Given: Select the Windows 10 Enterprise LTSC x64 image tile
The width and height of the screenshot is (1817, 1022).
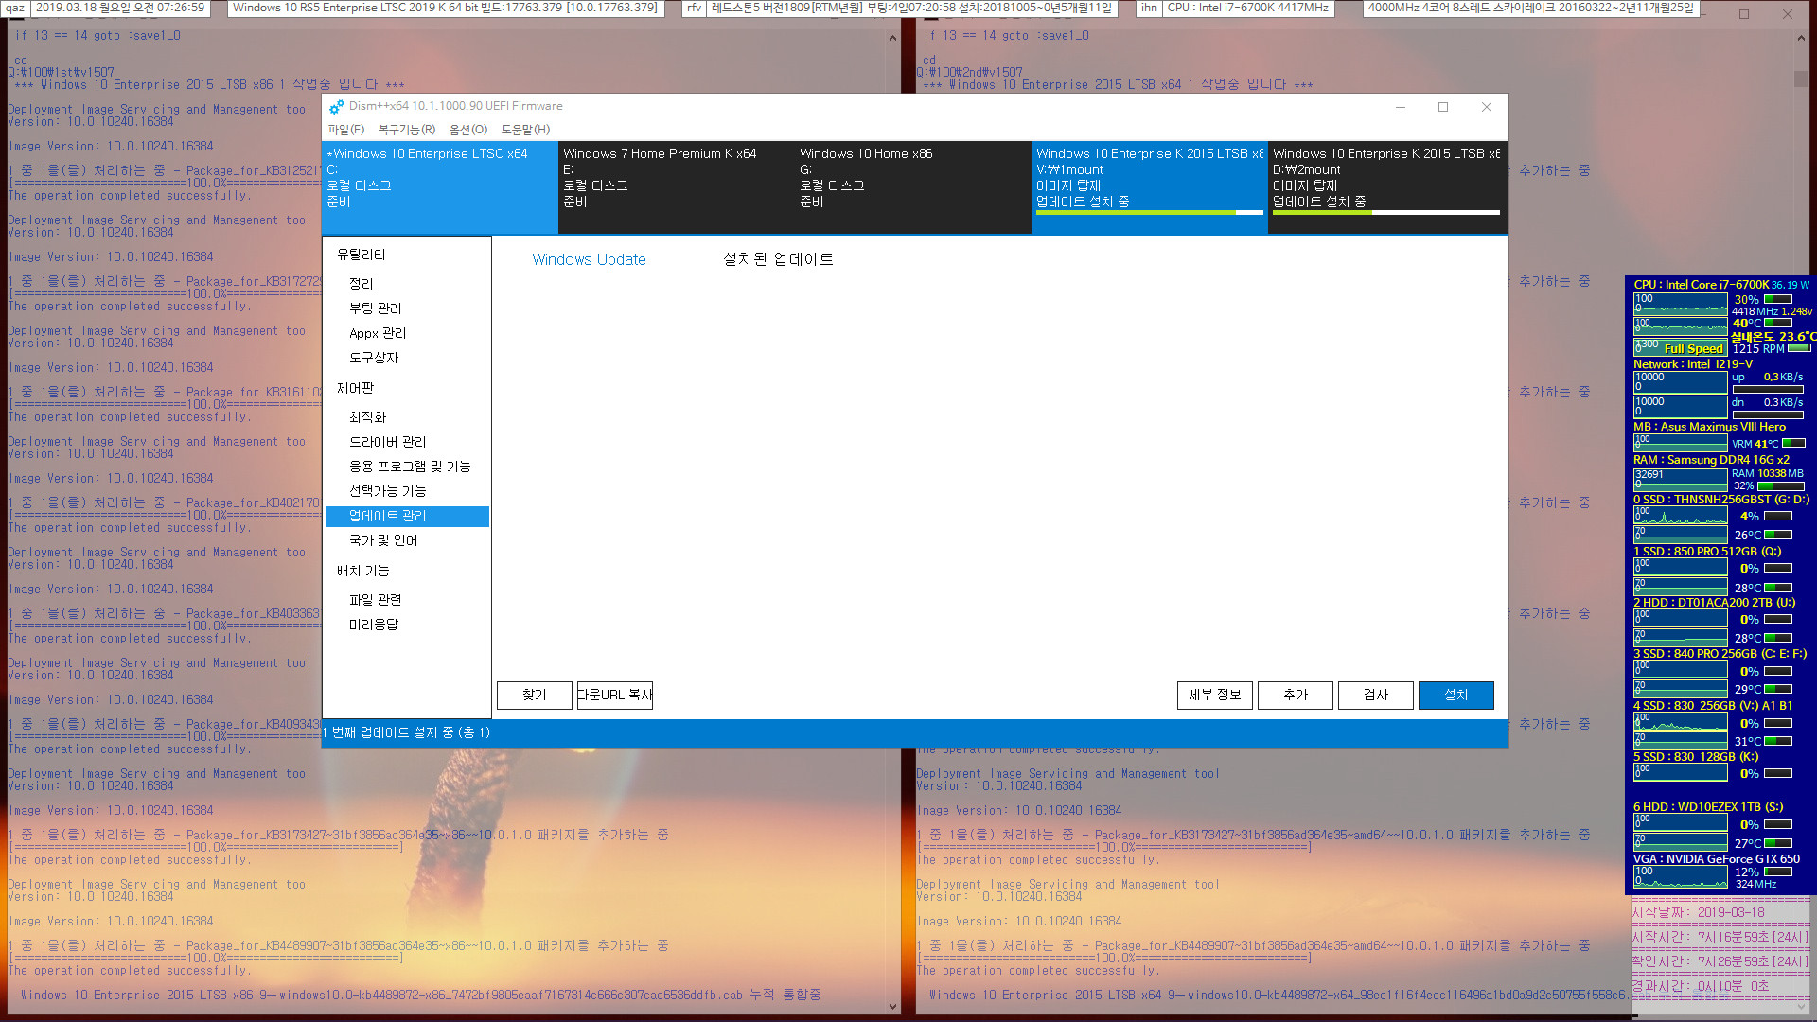Looking at the screenshot, I should [x=440, y=187].
